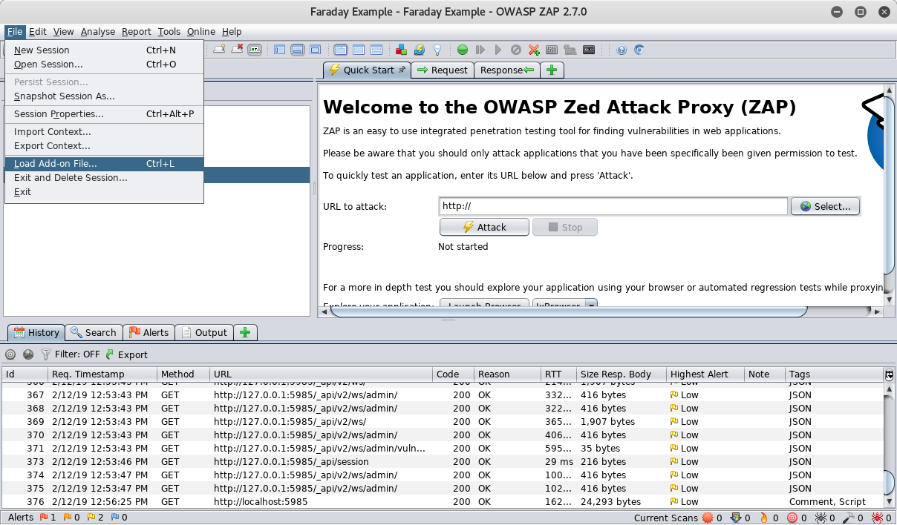Export the history via Export button
Image resolution: width=897 pixels, height=525 pixels.
tap(126, 354)
